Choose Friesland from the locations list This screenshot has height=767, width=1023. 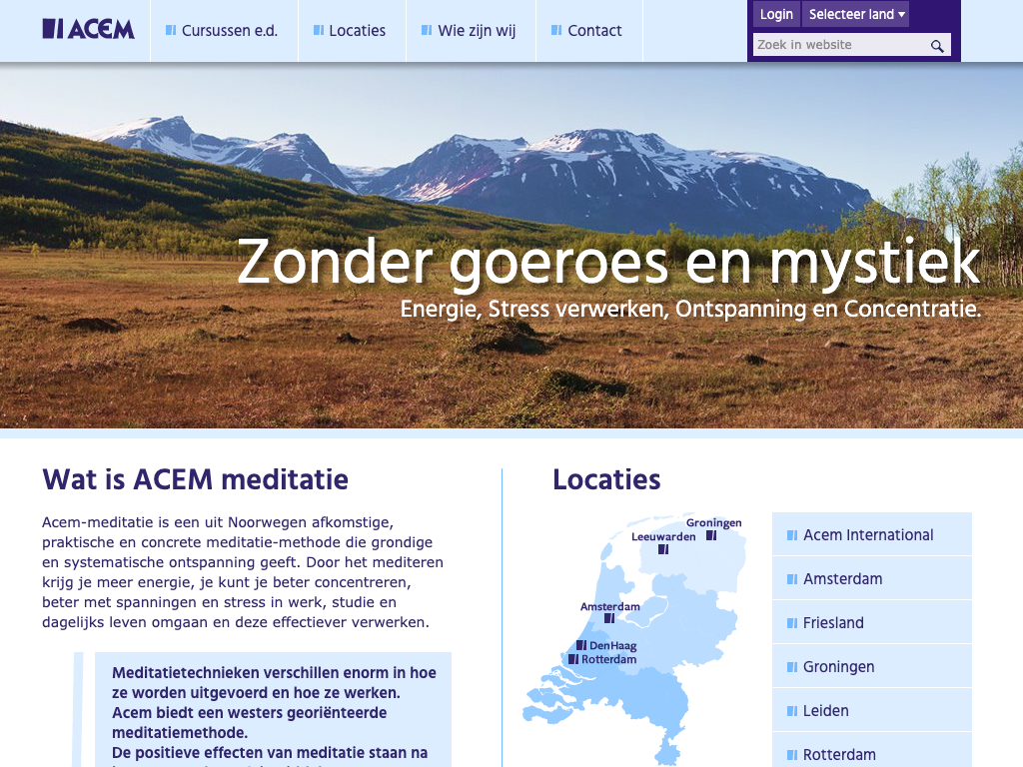833,623
